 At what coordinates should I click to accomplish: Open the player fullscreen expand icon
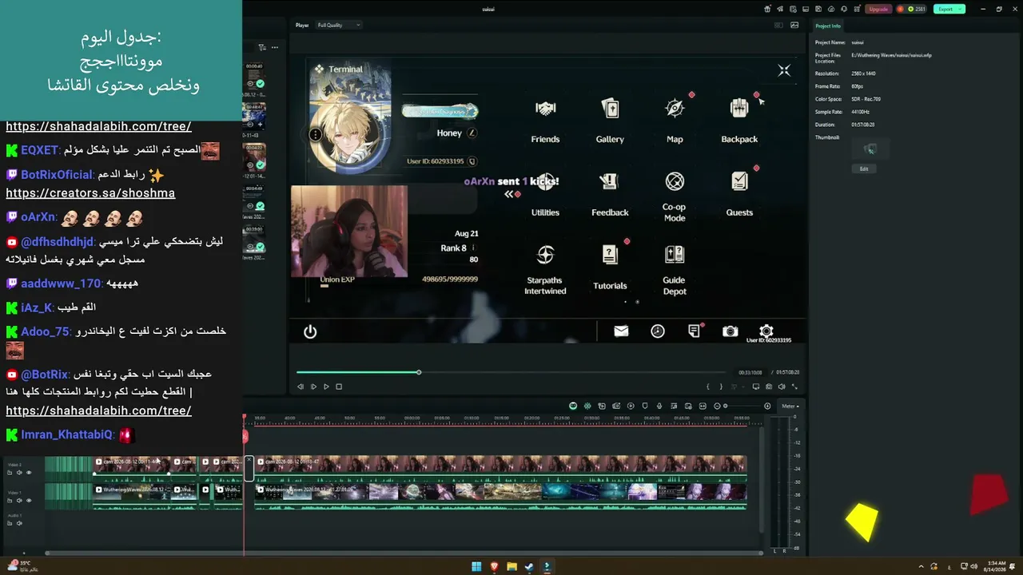[794, 387]
